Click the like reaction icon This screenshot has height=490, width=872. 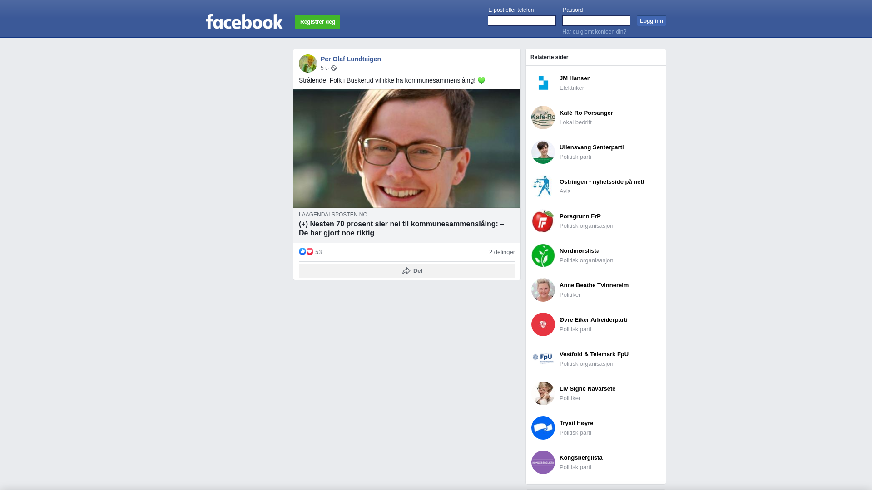(302, 251)
